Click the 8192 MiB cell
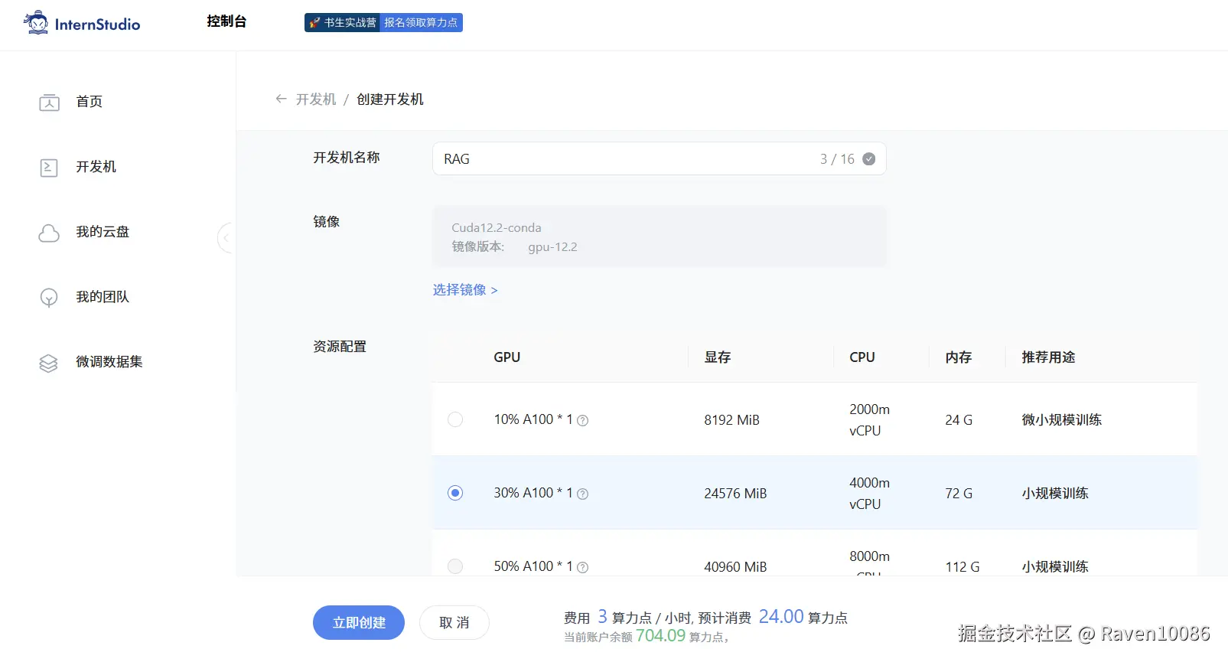This screenshot has height=662, width=1228. (732, 420)
